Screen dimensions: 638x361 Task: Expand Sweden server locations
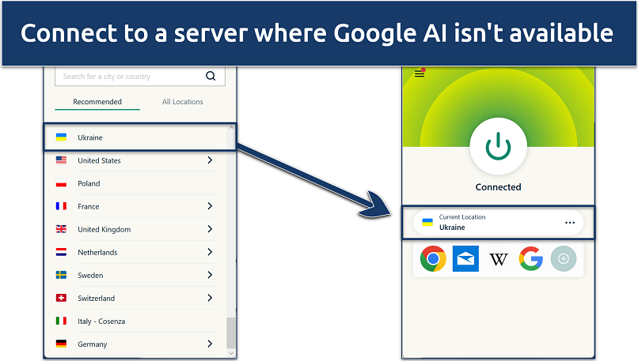pos(210,275)
